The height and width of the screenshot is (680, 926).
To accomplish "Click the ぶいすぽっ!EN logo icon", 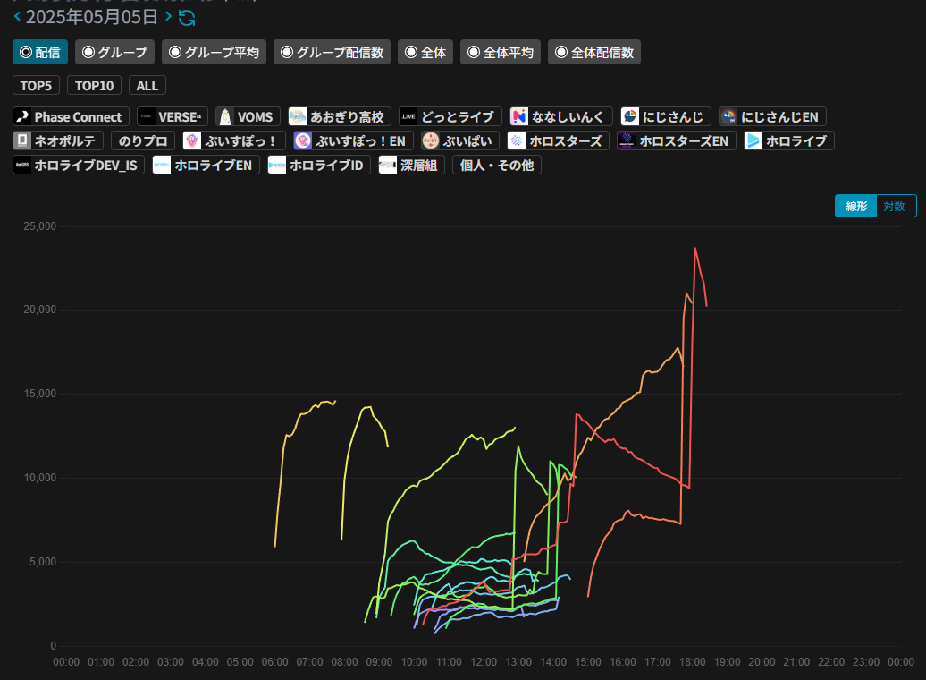I will (x=303, y=140).
